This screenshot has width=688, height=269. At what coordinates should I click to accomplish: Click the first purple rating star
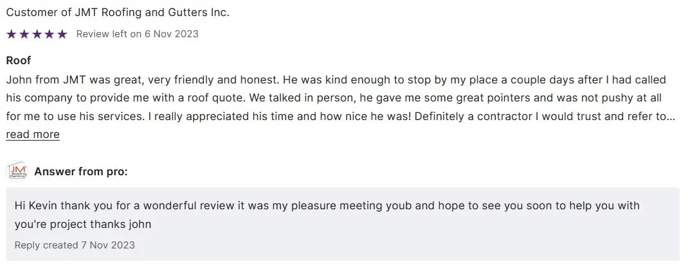tap(12, 34)
